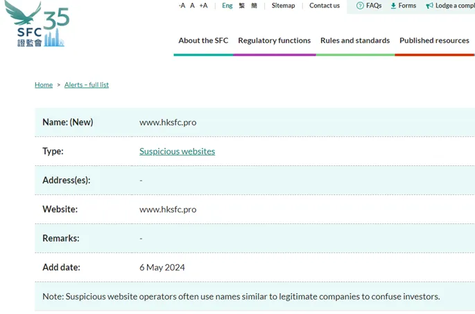
Task: Increase font size with +A
Action: click(204, 6)
